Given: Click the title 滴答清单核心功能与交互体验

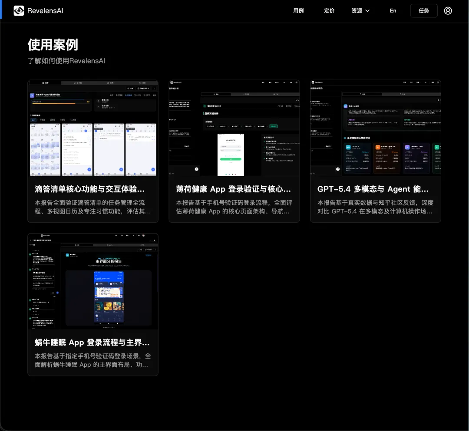Looking at the screenshot, I should 90,189.
